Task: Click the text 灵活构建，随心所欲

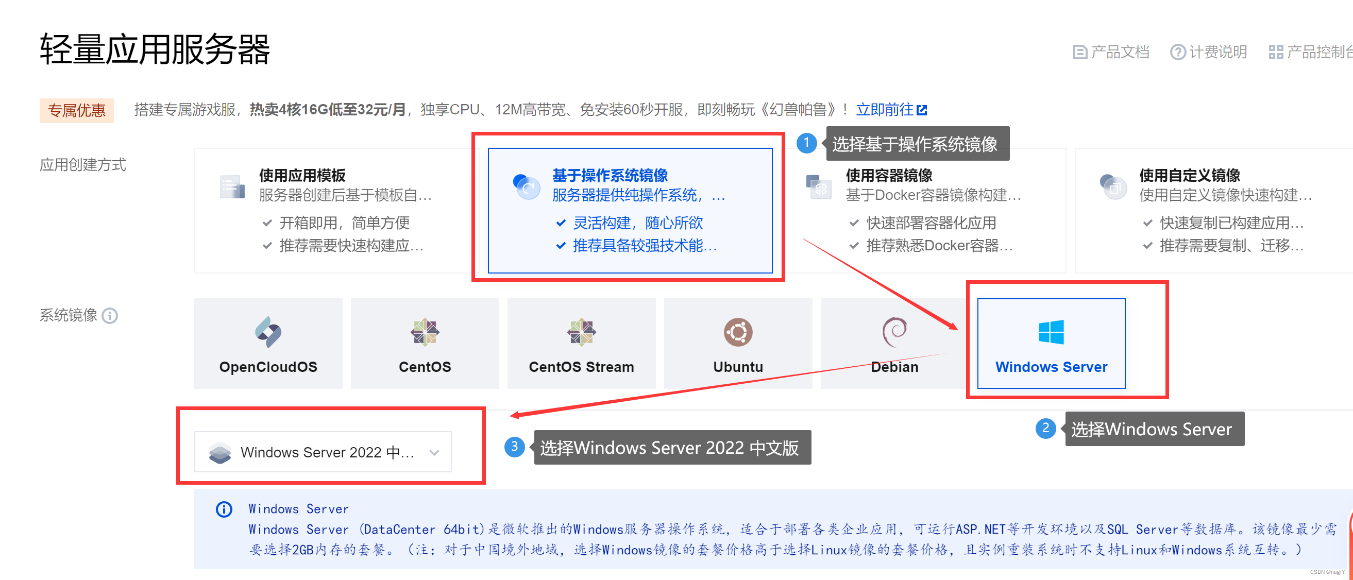Action: (638, 223)
